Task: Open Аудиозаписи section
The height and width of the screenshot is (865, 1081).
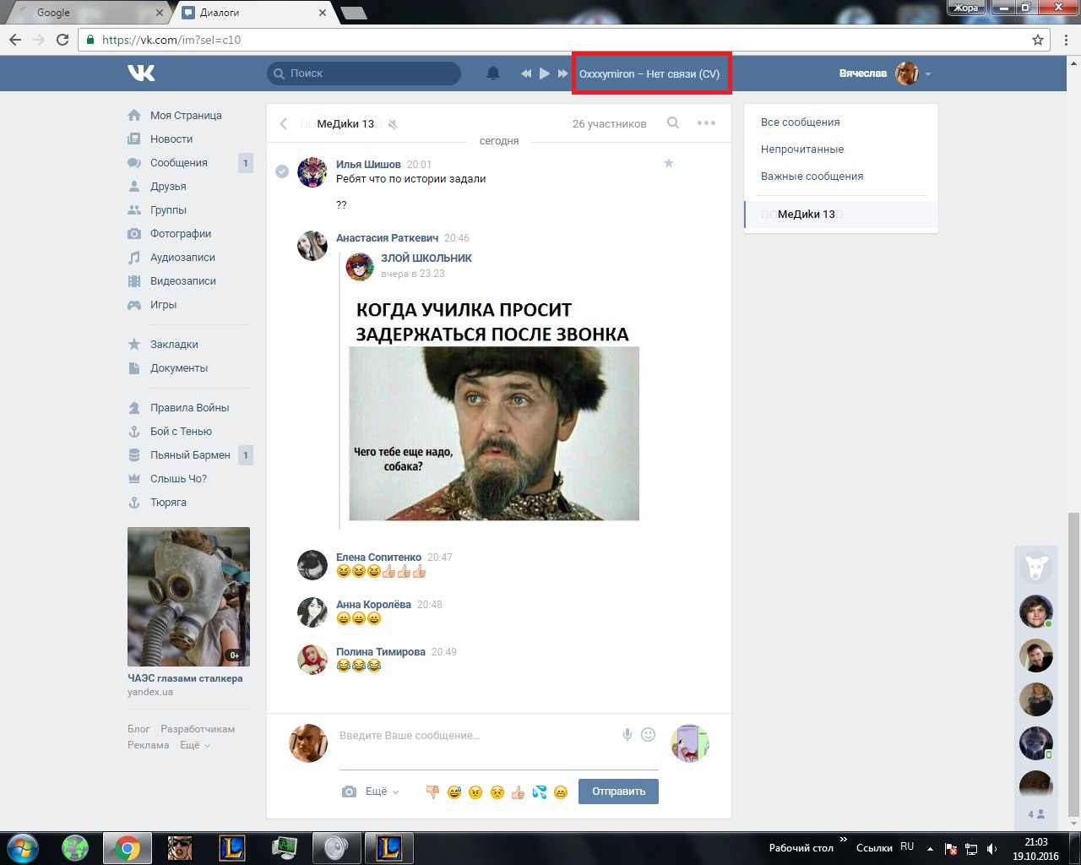Action: (182, 257)
